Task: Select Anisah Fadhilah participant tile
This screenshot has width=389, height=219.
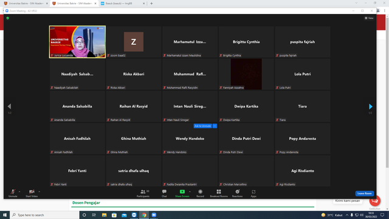Action: point(77,139)
